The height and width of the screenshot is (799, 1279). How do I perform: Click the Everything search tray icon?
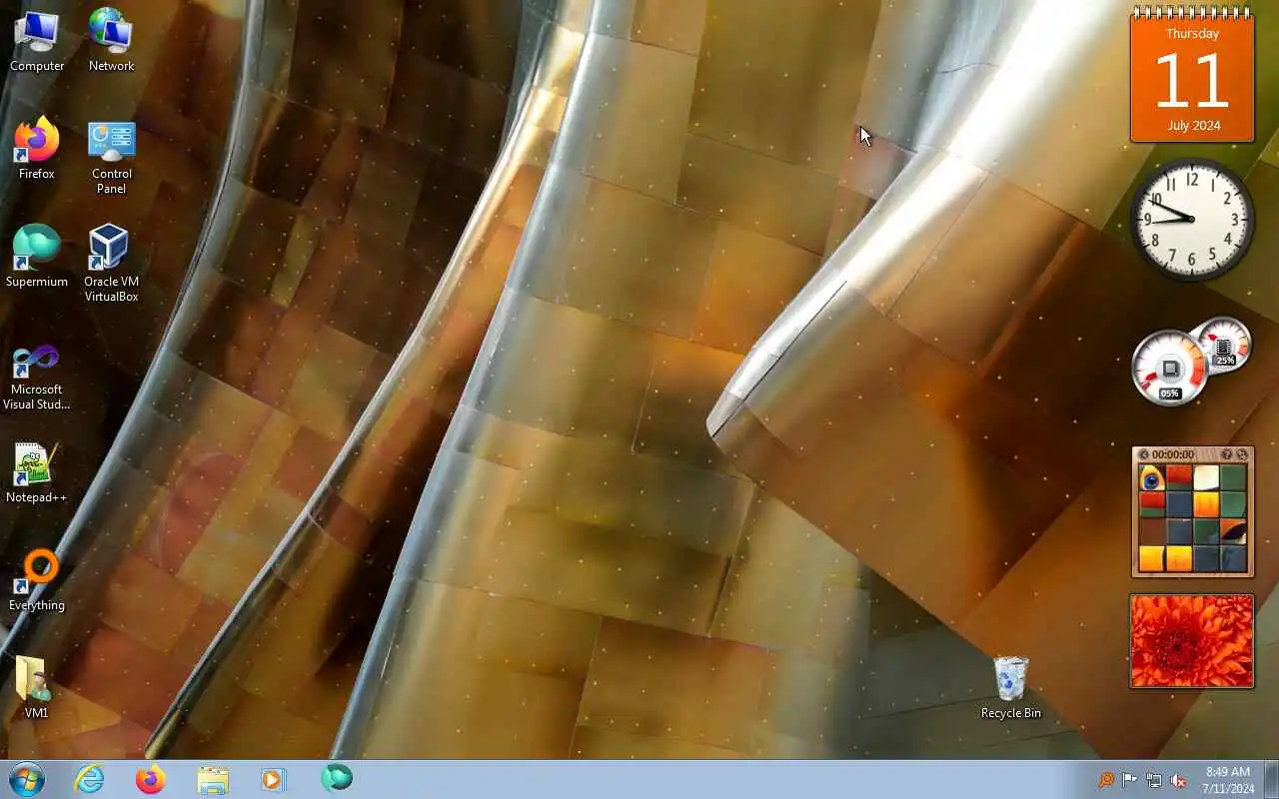coord(1106,780)
